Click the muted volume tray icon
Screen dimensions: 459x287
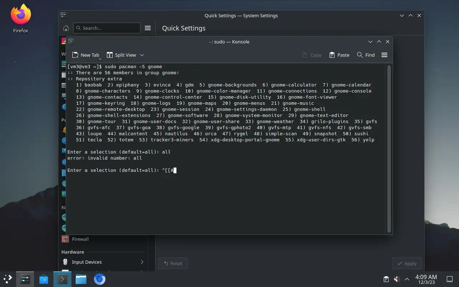pos(397,279)
